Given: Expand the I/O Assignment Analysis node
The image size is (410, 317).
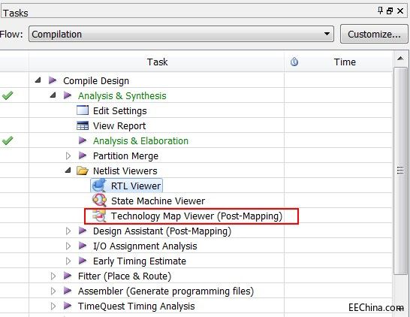Looking at the screenshot, I should coord(68,246).
